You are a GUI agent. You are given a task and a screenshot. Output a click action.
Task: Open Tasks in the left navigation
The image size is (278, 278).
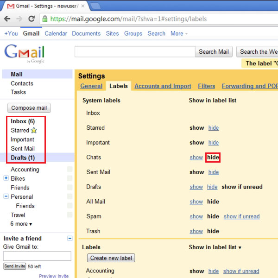18,92
